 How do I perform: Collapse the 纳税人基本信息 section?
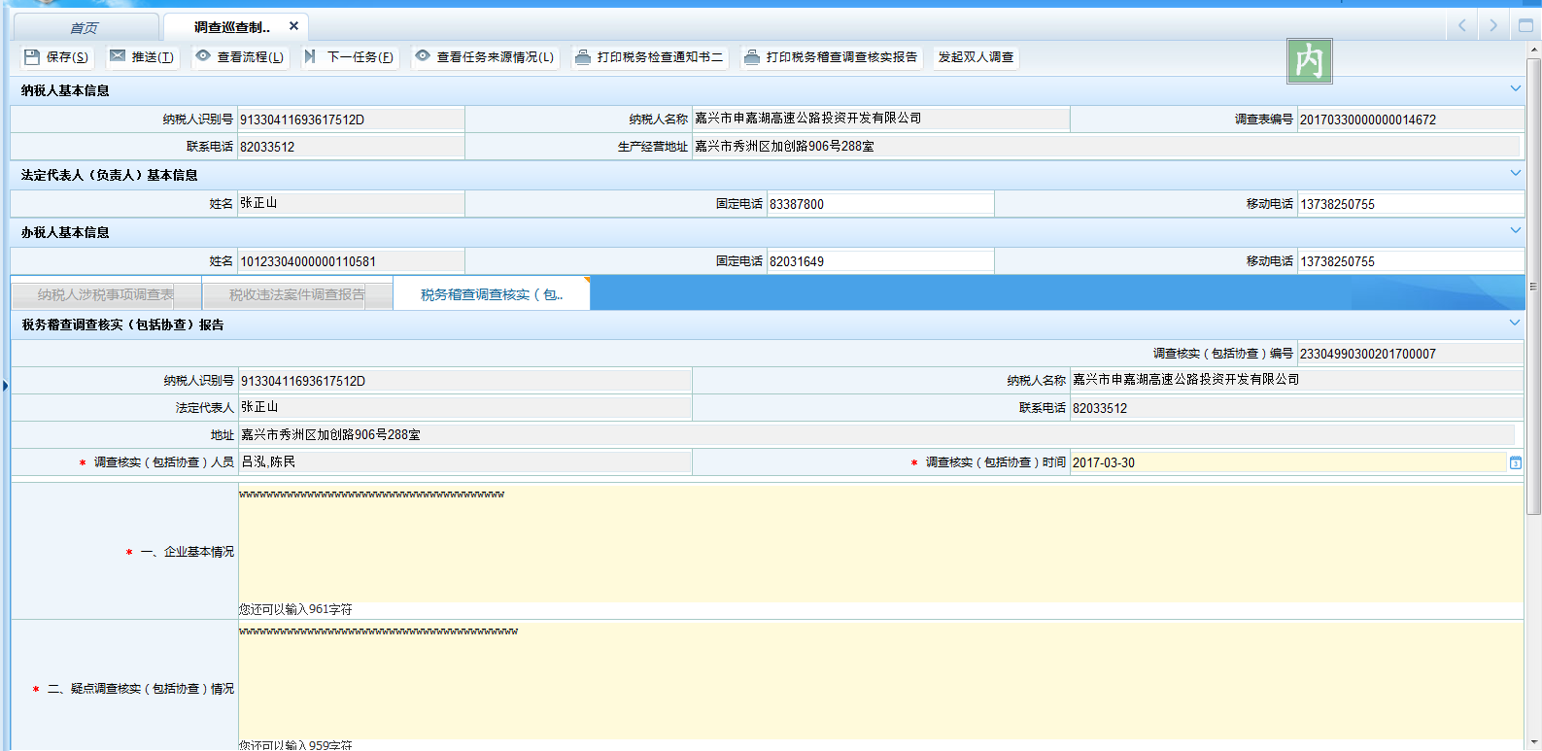1516,89
